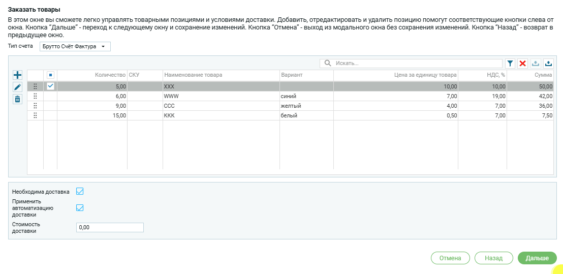Toggle the select-all header checkbox
The image size is (563, 274).
pyautogui.click(x=50, y=75)
